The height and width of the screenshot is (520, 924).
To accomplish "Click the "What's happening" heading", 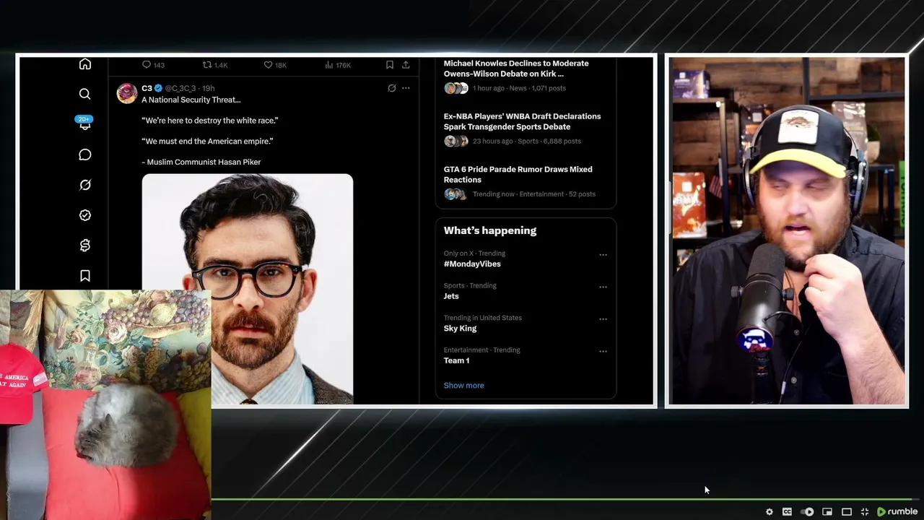I will tap(490, 230).
